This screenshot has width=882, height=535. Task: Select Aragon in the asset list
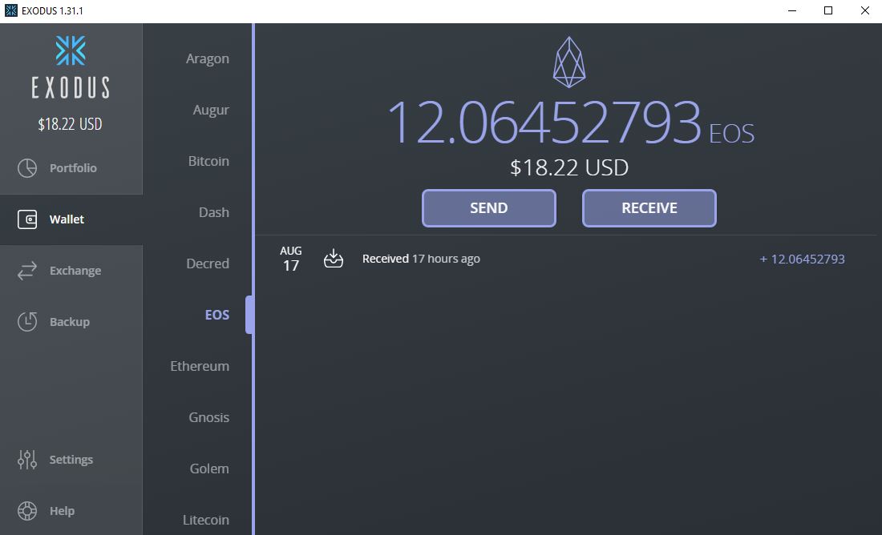(x=208, y=58)
